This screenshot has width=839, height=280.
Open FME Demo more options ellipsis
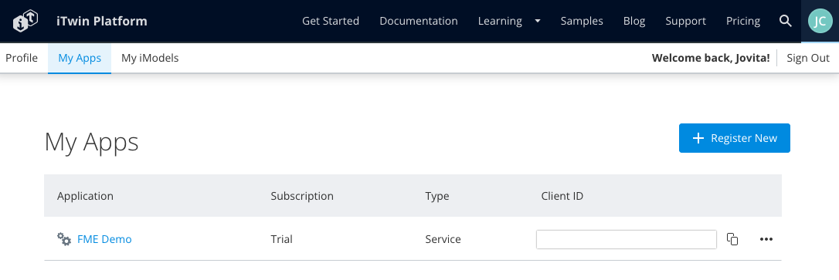pos(766,239)
